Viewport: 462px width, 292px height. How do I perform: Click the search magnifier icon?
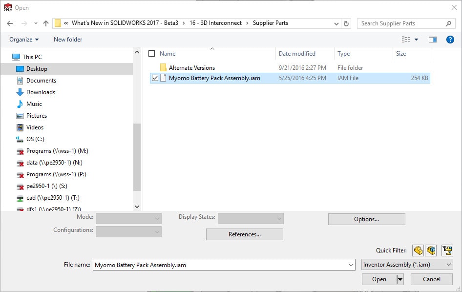448,23
